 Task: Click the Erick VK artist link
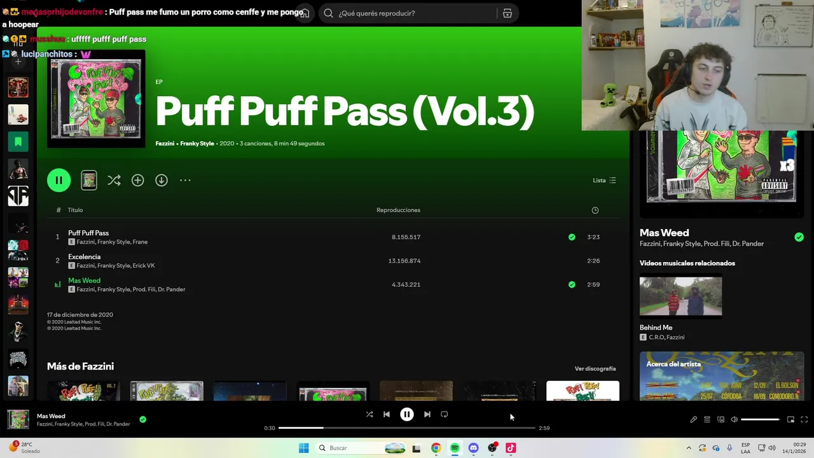[144, 266]
